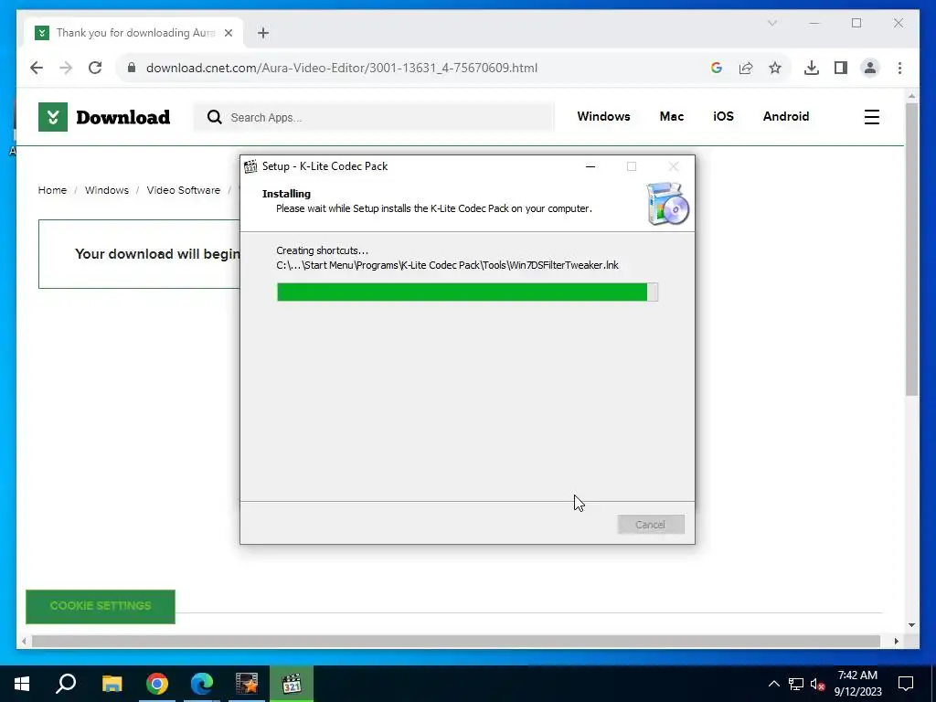The height and width of the screenshot is (702, 936).
Task: Open the Windows category menu
Action: pyautogui.click(x=603, y=116)
